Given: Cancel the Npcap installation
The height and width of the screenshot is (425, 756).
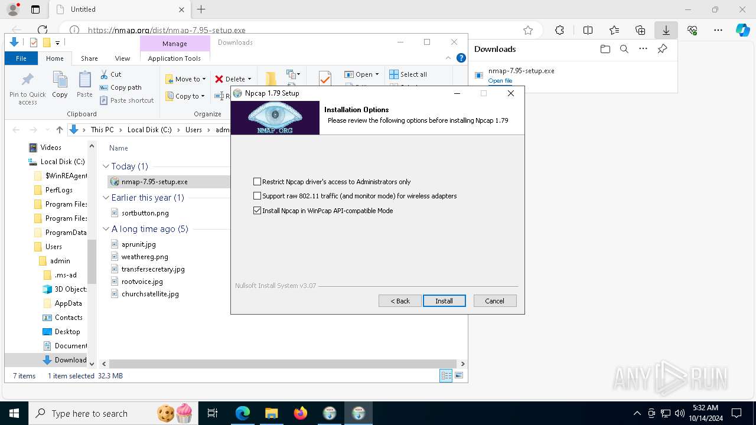Looking at the screenshot, I should point(495,301).
